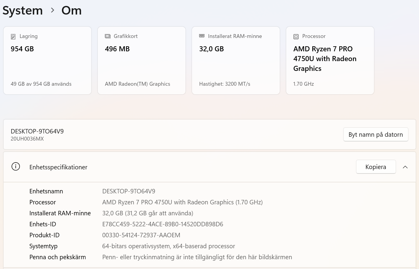Open the Grafikkort 496 MB card
The height and width of the screenshot is (269, 419).
(142, 61)
